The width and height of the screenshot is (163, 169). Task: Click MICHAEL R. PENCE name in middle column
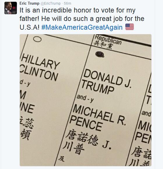click(98, 118)
